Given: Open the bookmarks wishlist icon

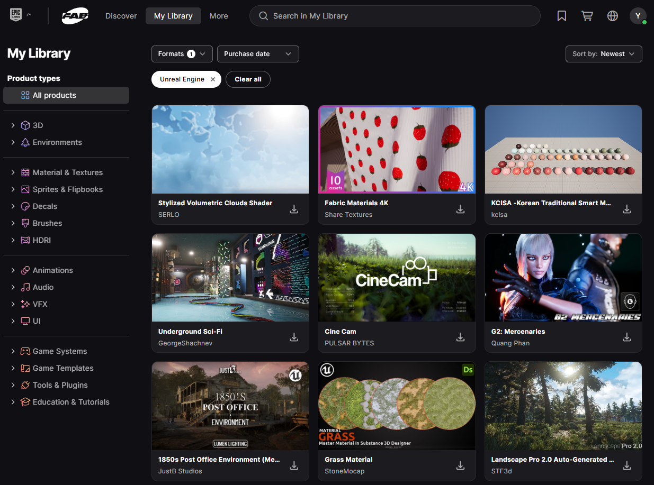Looking at the screenshot, I should point(562,16).
